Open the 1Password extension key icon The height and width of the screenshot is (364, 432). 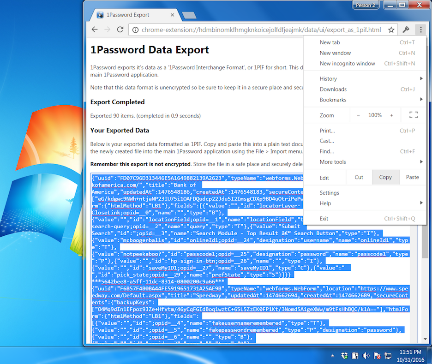point(406,30)
